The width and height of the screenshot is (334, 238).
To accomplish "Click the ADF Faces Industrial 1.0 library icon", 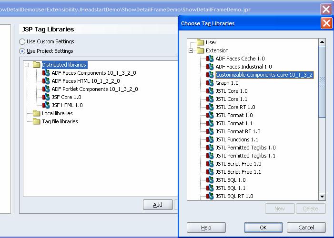I will click(x=210, y=67).
